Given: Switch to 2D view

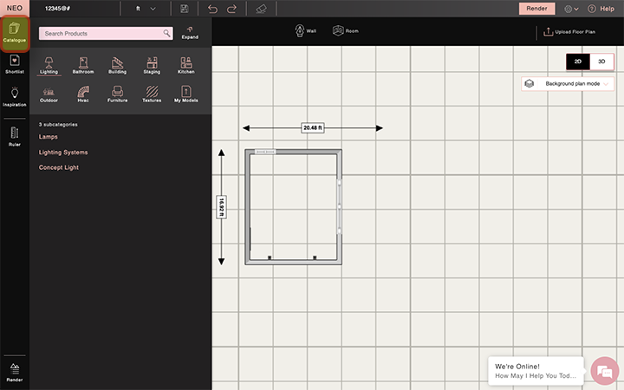Looking at the screenshot, I should [577, 62].
